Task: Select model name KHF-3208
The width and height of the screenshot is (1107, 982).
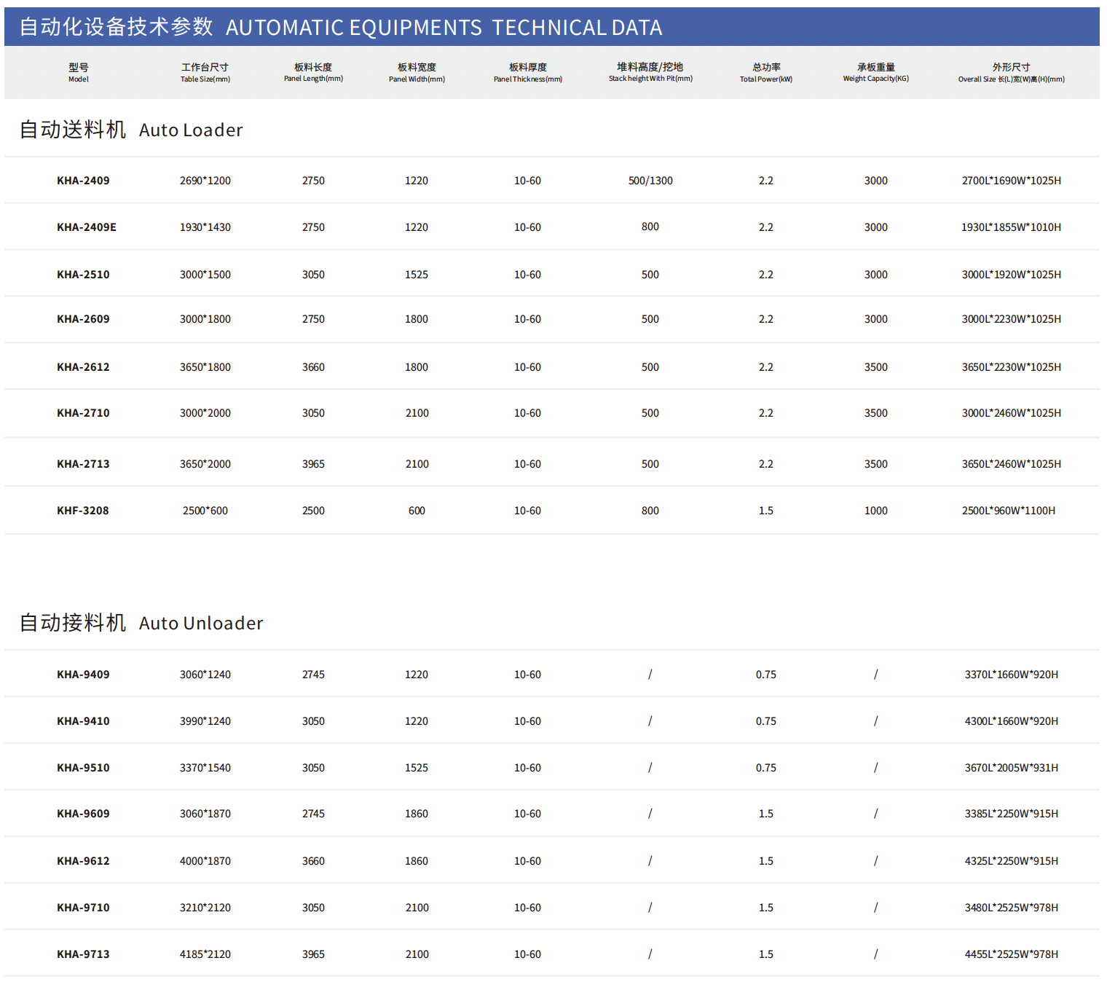Action: [x=83, y=511]
